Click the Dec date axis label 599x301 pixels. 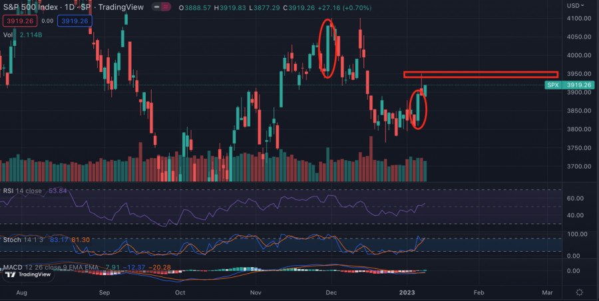(x=331, y=292)
